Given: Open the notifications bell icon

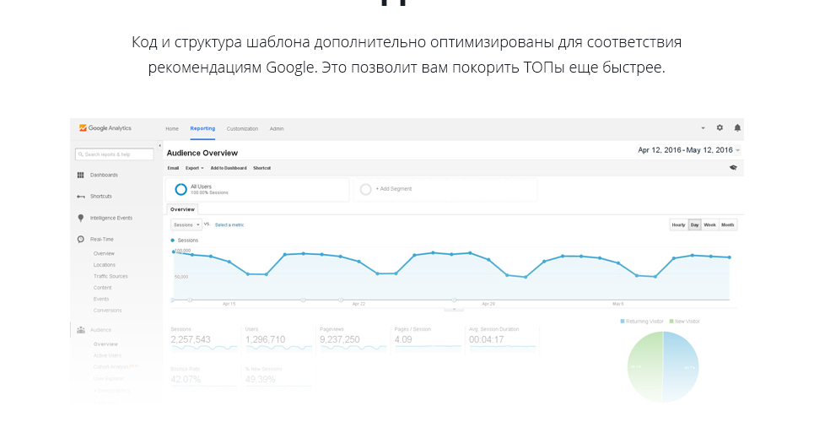Looking at the screenshot, I should click(737, 127).
